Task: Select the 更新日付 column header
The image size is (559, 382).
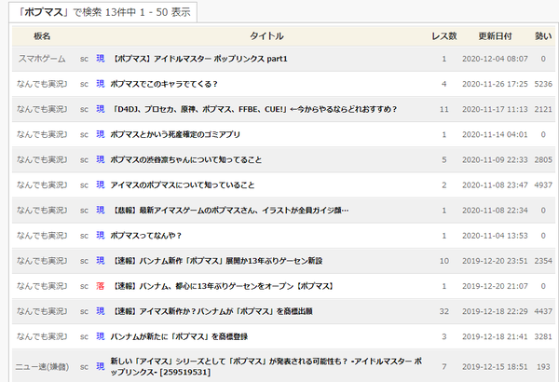Action: [x=496, y=36]
